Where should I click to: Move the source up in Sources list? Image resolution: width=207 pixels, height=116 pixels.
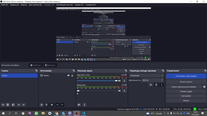click(x=58, y=105)
